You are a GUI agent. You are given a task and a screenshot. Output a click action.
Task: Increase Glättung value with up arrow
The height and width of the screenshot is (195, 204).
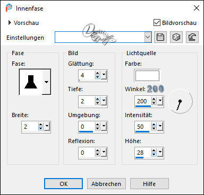[98, 73]
